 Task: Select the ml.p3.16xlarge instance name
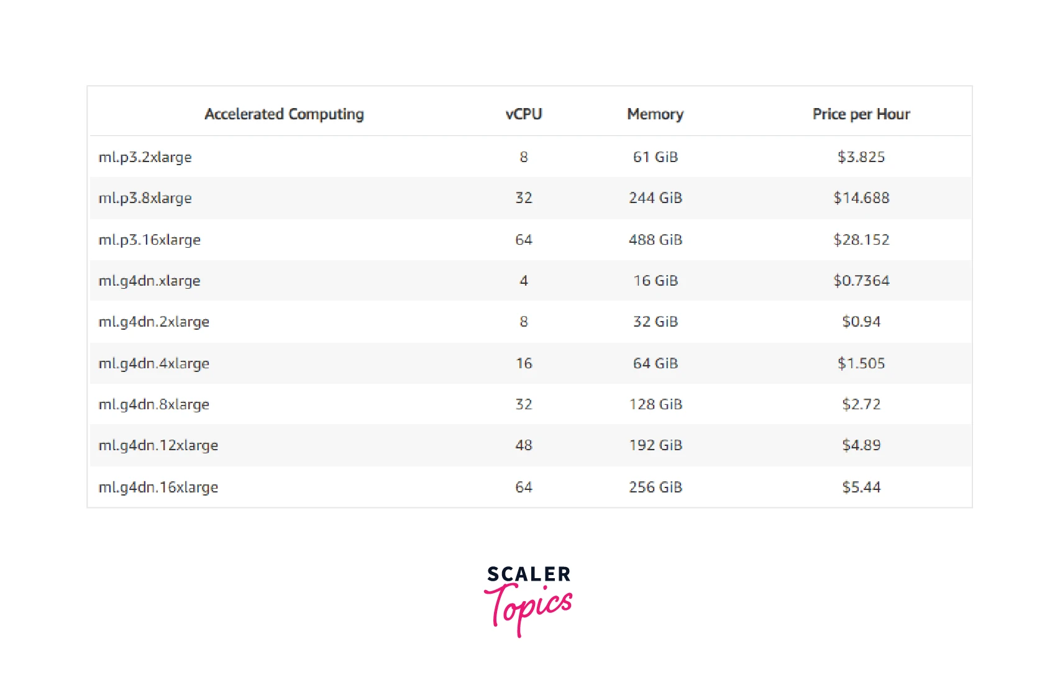coord(149,240)
